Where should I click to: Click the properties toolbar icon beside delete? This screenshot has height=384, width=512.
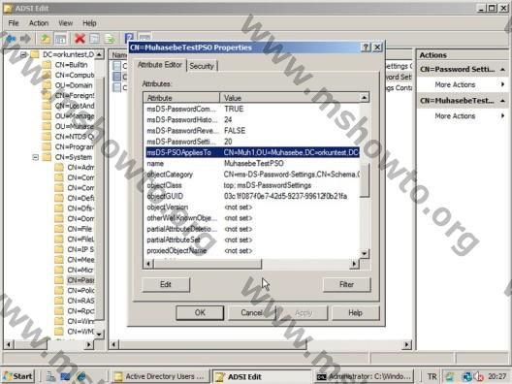(x=95, y=39)
